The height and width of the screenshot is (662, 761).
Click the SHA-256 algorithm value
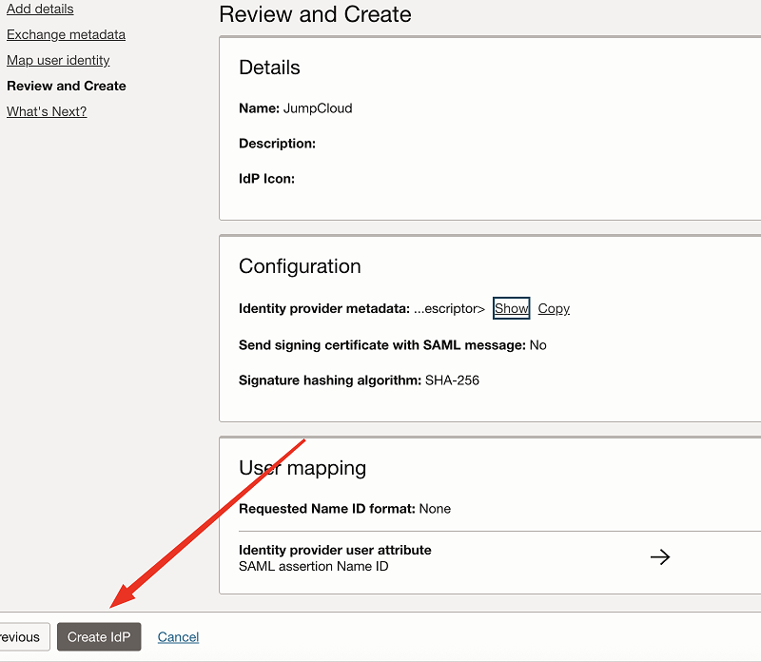[452, 380]
